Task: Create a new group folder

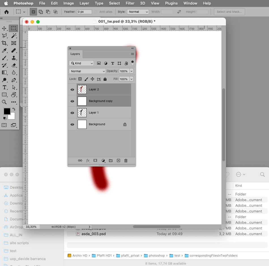Action: click(111, 160)
